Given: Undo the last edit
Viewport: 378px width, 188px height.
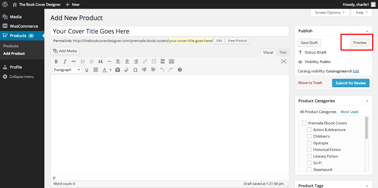Looking at the screenshot, I should point(162,70).
